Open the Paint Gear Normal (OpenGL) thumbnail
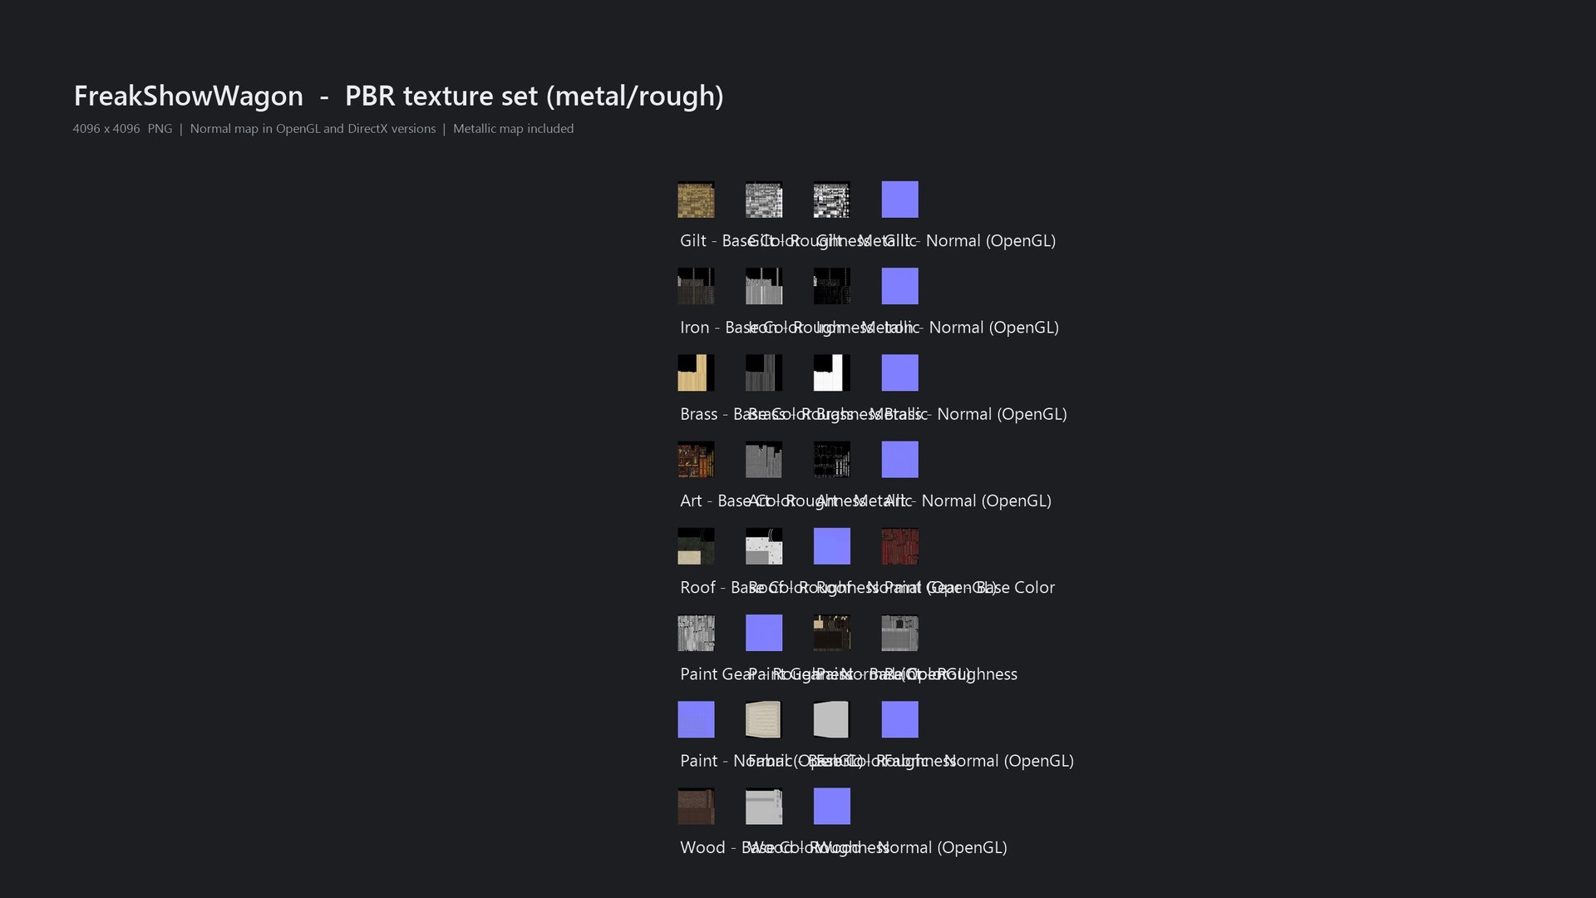1596x898 pixels. [x=764, y=633]
